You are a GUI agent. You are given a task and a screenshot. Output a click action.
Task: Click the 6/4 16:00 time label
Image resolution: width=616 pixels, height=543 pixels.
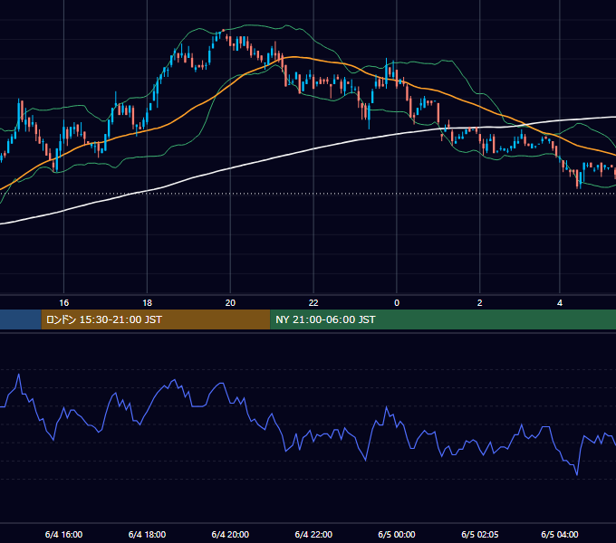63,534
